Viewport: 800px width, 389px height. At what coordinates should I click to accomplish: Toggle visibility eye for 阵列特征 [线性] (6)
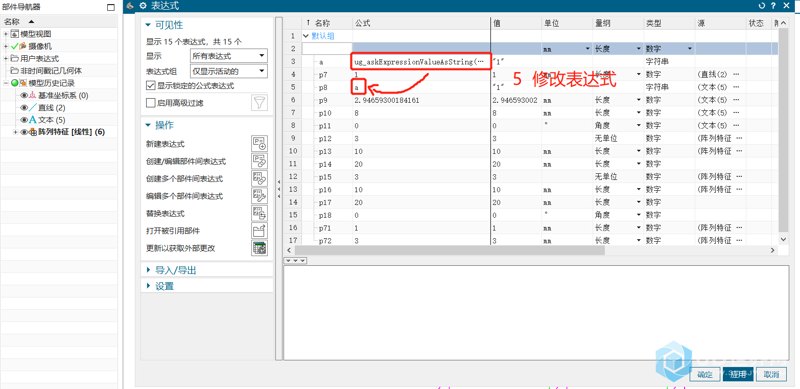coord(24,132)
